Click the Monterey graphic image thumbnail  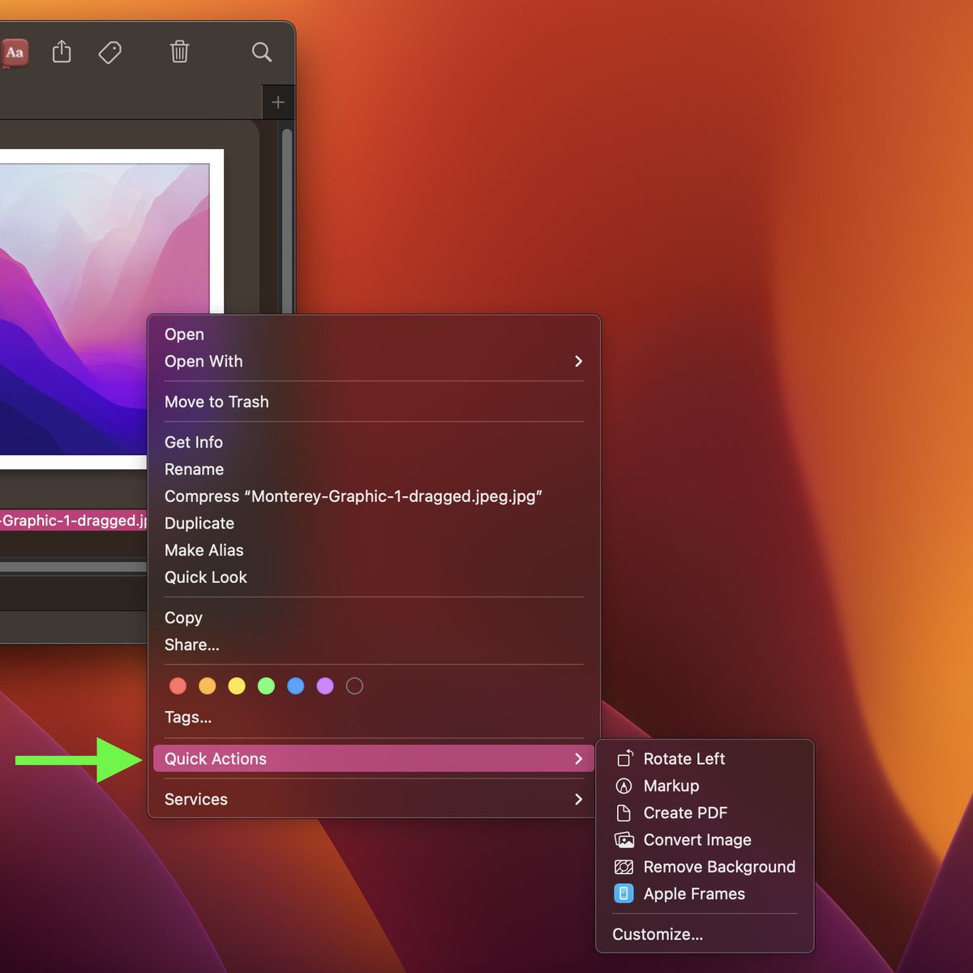(97, 308)
